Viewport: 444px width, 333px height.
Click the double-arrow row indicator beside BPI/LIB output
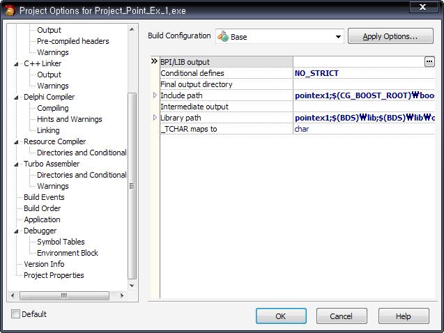[154, 62]
